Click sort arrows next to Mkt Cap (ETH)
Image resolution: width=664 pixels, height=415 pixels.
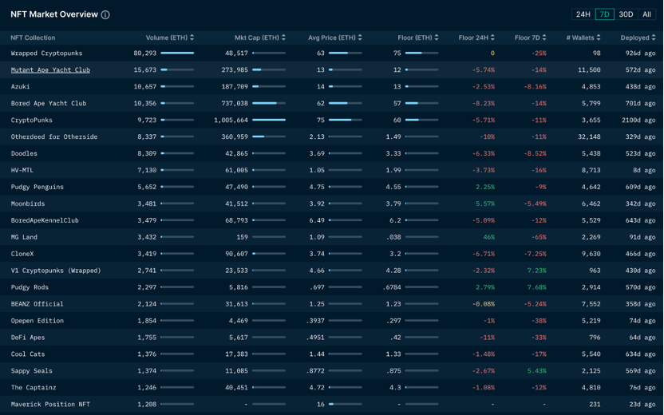284,38
